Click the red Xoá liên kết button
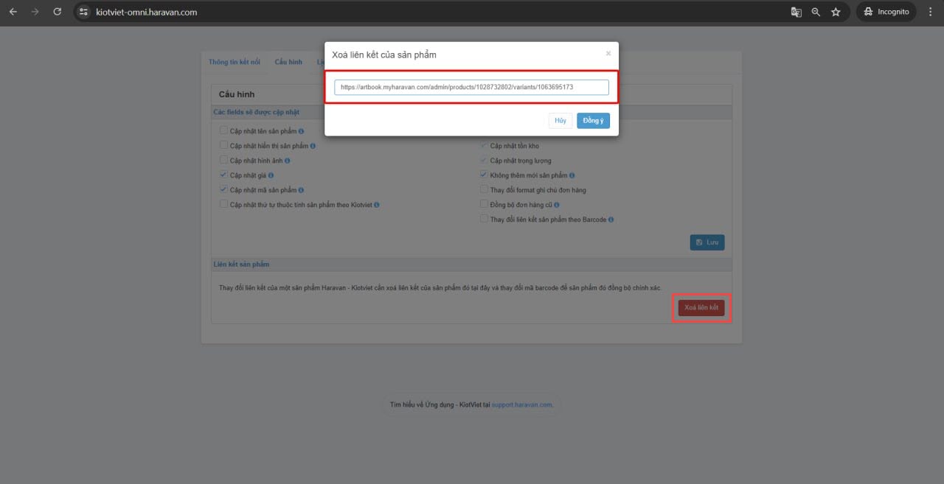Image resolution: width=944 pixels, height=484 pixels. pos(701,307)
